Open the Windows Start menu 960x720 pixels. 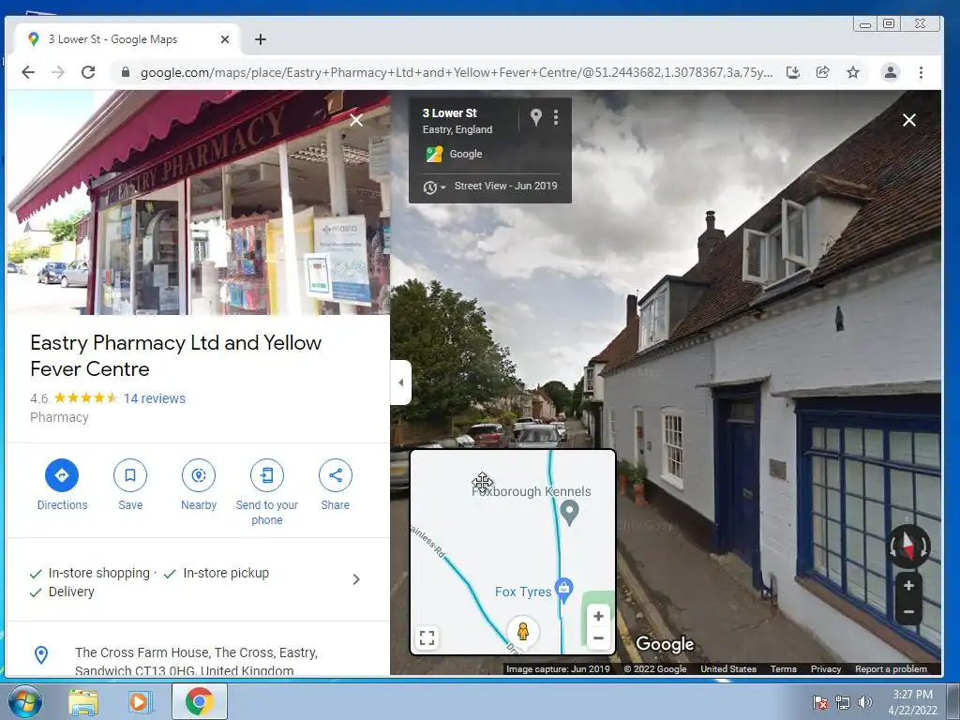[25, 701]
